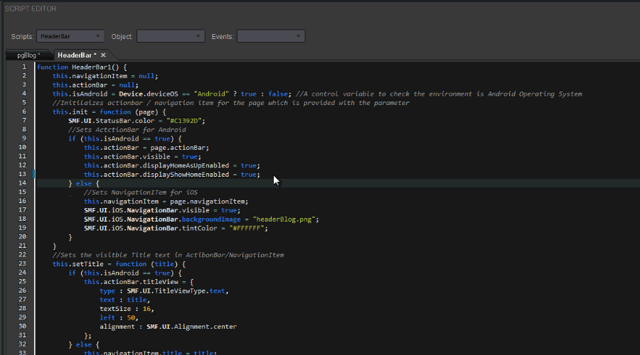Click the "Sets ActctionBar for Android" comment
The image size is (640, 355).
click(x=127, y=130)
